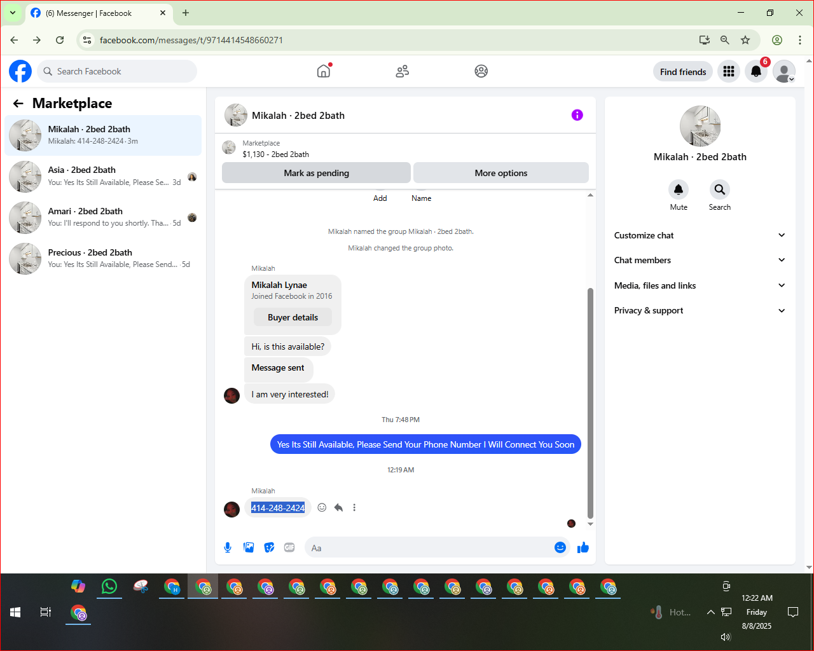814x651 pixels.
Task: Open Asia · 2bed 2bath conversation
Action: (x=103, y=176)
